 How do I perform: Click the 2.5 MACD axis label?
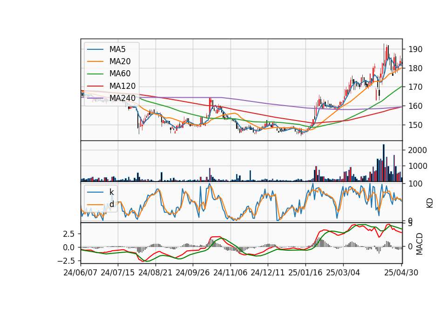point(68,234)
